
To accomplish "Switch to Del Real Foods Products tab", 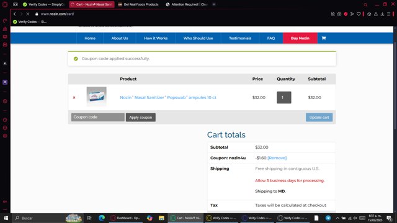I will [x=139, y=4].
